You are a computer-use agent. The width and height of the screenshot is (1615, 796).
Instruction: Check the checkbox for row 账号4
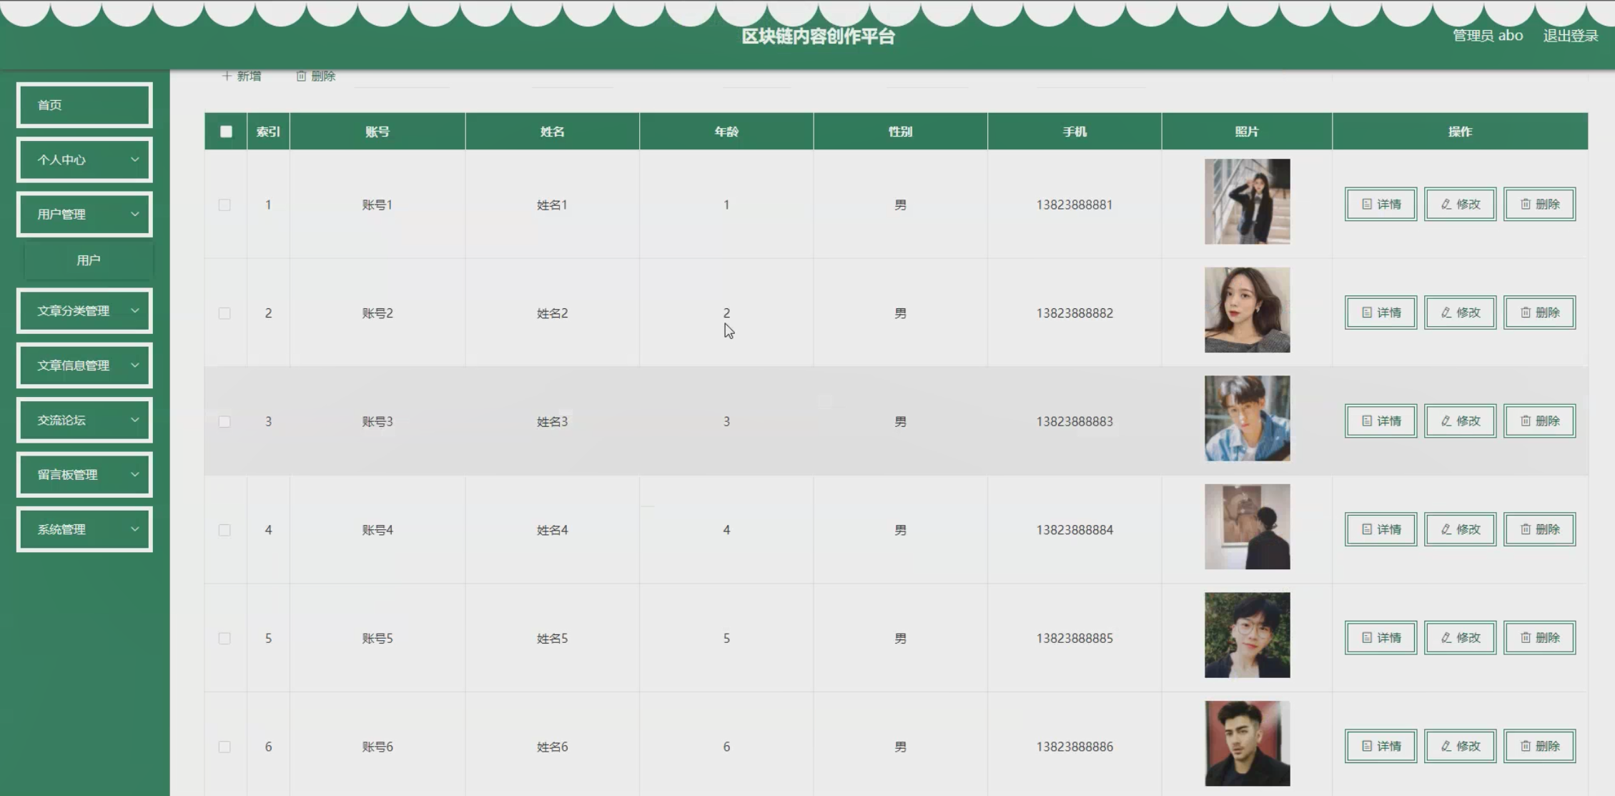[224, 530]
